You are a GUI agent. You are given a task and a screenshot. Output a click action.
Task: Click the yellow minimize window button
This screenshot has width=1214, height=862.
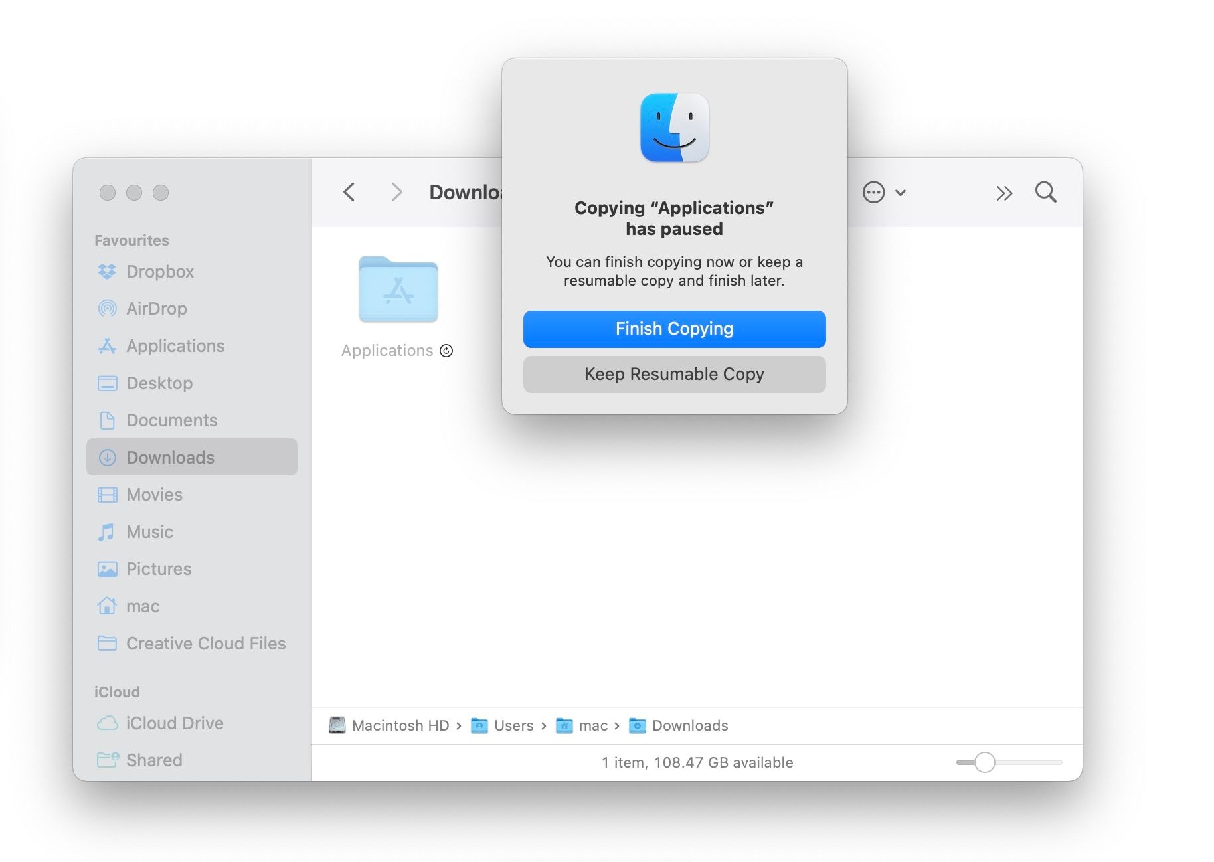tap(134, 193)
